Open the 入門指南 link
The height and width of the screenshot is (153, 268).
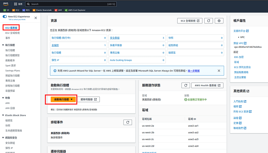point(240,101)
